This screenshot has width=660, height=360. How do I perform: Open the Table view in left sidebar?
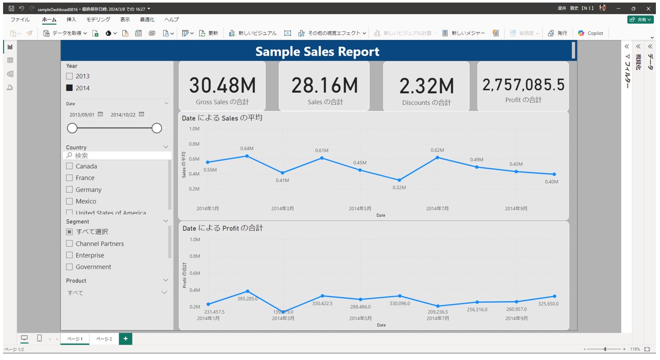10,60
